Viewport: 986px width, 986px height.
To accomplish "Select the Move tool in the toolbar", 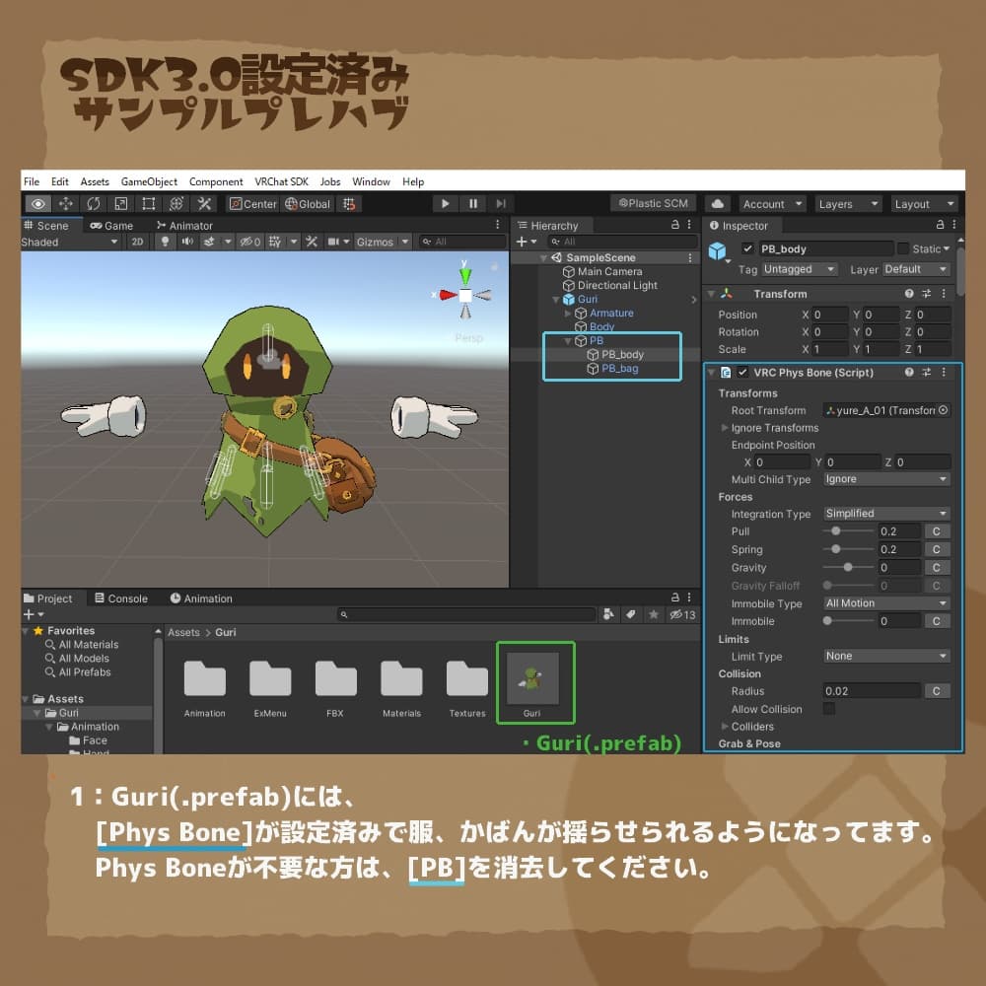I will [65, 204].
